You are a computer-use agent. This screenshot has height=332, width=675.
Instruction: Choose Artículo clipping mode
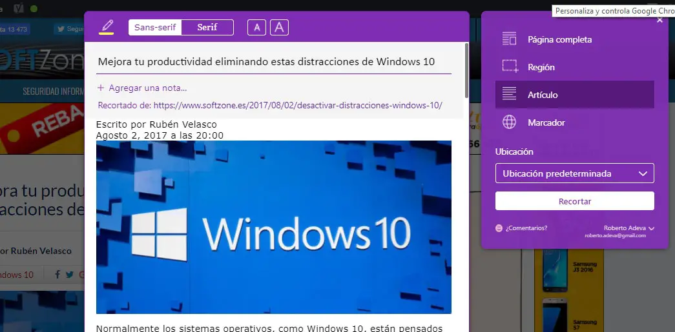[575, 95]
